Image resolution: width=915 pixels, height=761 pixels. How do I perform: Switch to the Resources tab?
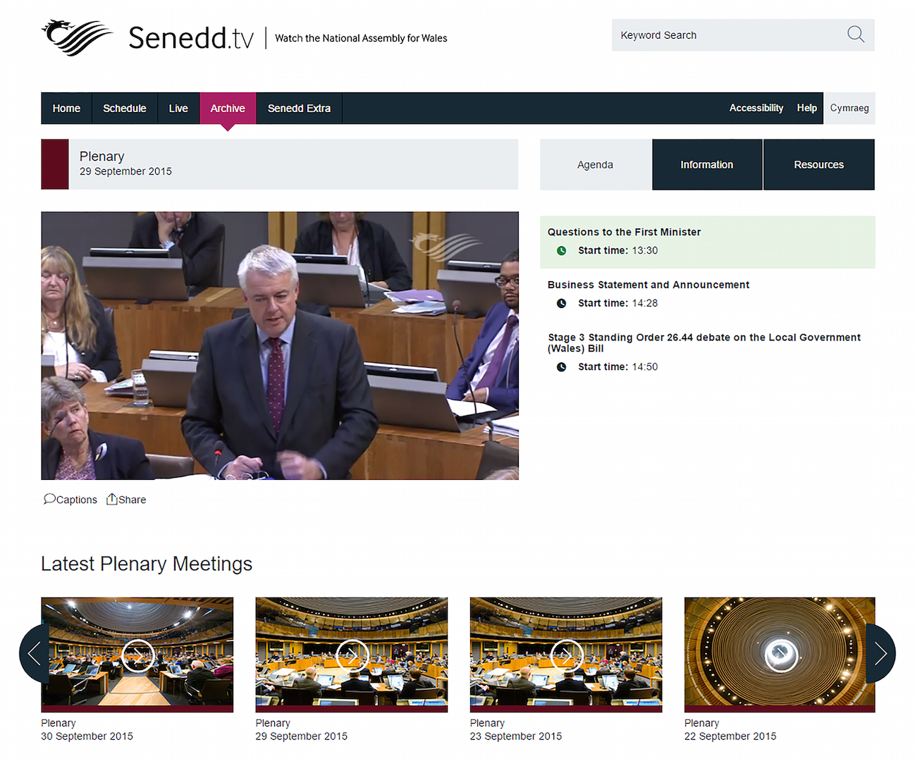coord(819,164)
